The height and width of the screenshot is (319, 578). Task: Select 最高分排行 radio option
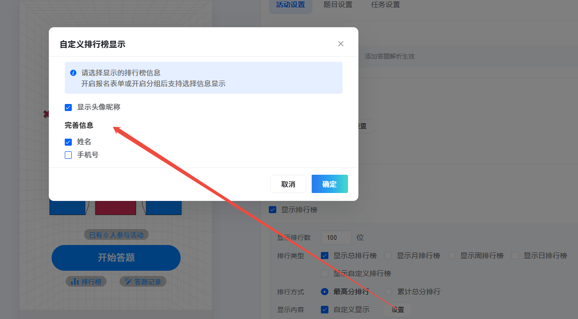pyautogui.click(x=325, y=291)
